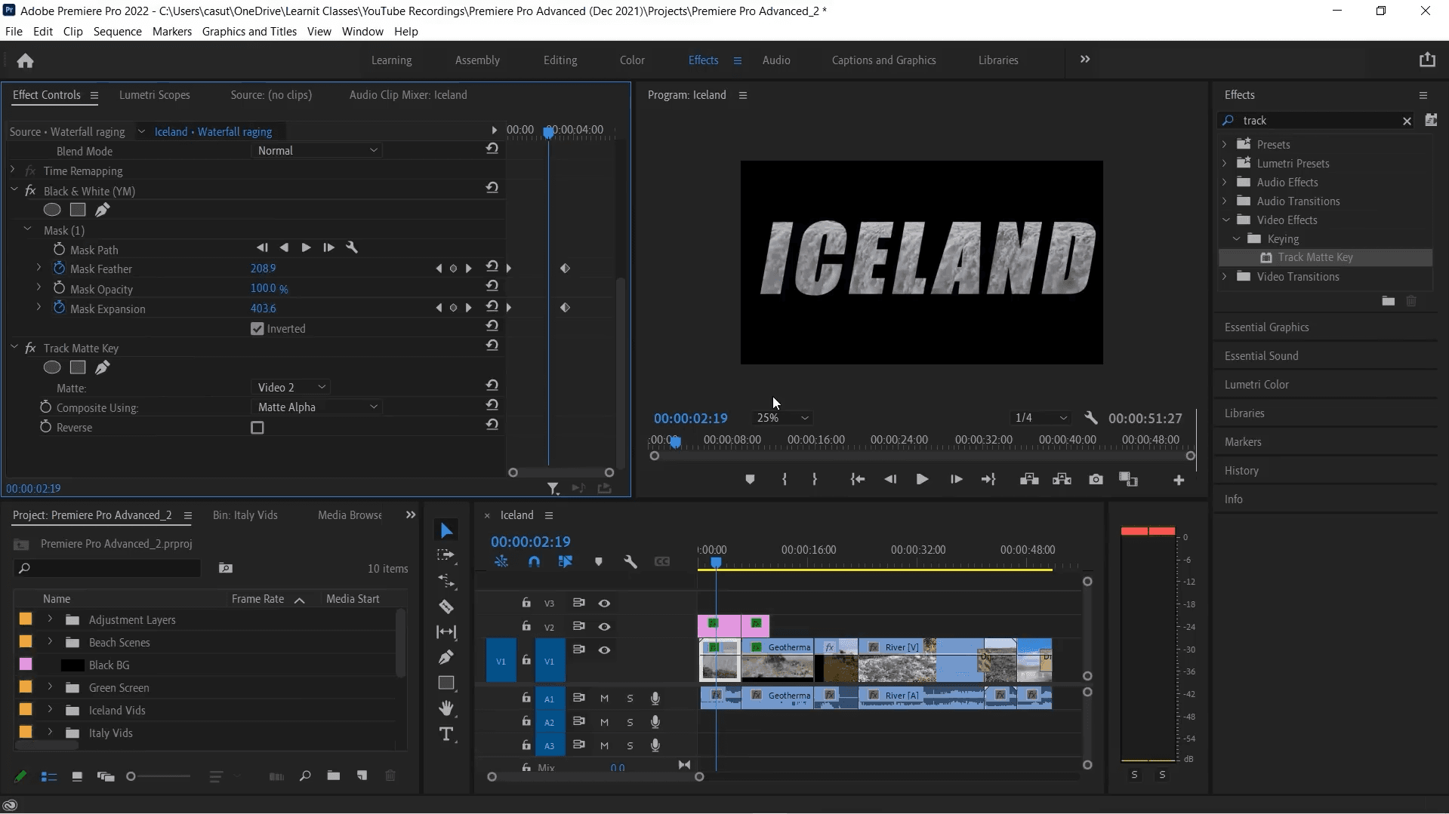Image resolution: width=1449 pixels, height=814 pixels.
Task: Open Graphics and Titles menu
Action: [x=249, y=32]
